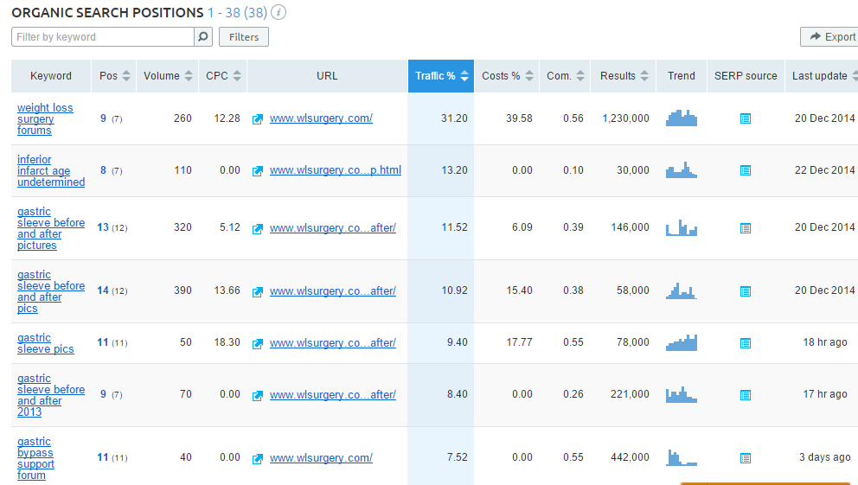View SERP source for gastric bypass support forum
The width and height of the screenshot is (858, 485).
(x=746, y=458)
